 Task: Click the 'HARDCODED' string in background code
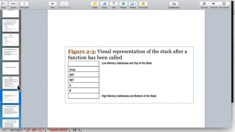59,130
